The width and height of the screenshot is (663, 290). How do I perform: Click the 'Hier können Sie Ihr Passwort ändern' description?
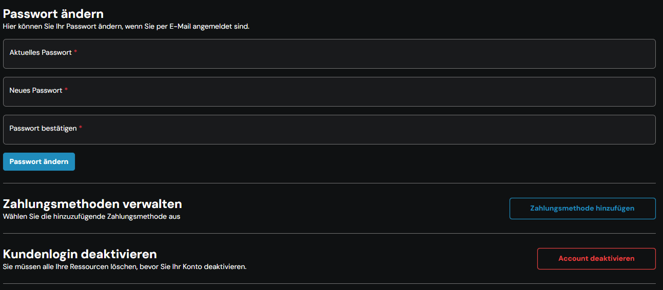coord(126,26)
